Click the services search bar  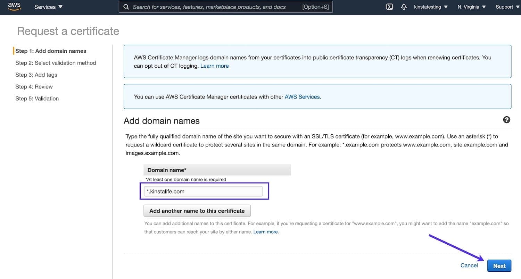point(226,7)
